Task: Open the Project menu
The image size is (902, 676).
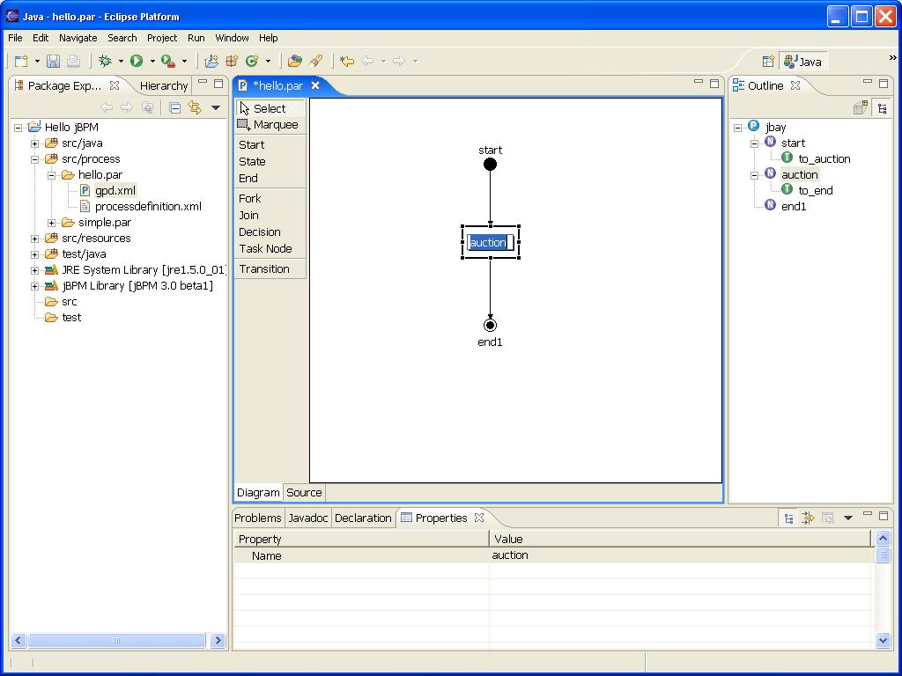Action: [162, 38]
